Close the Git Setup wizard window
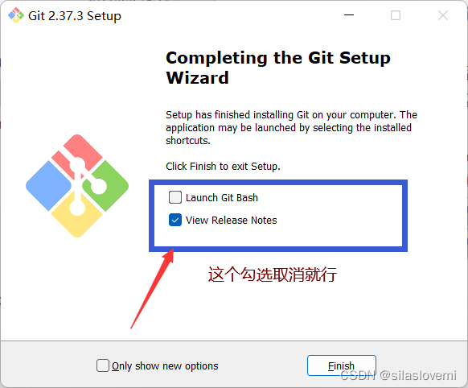 pyautogui.click(x=443, y=15)
